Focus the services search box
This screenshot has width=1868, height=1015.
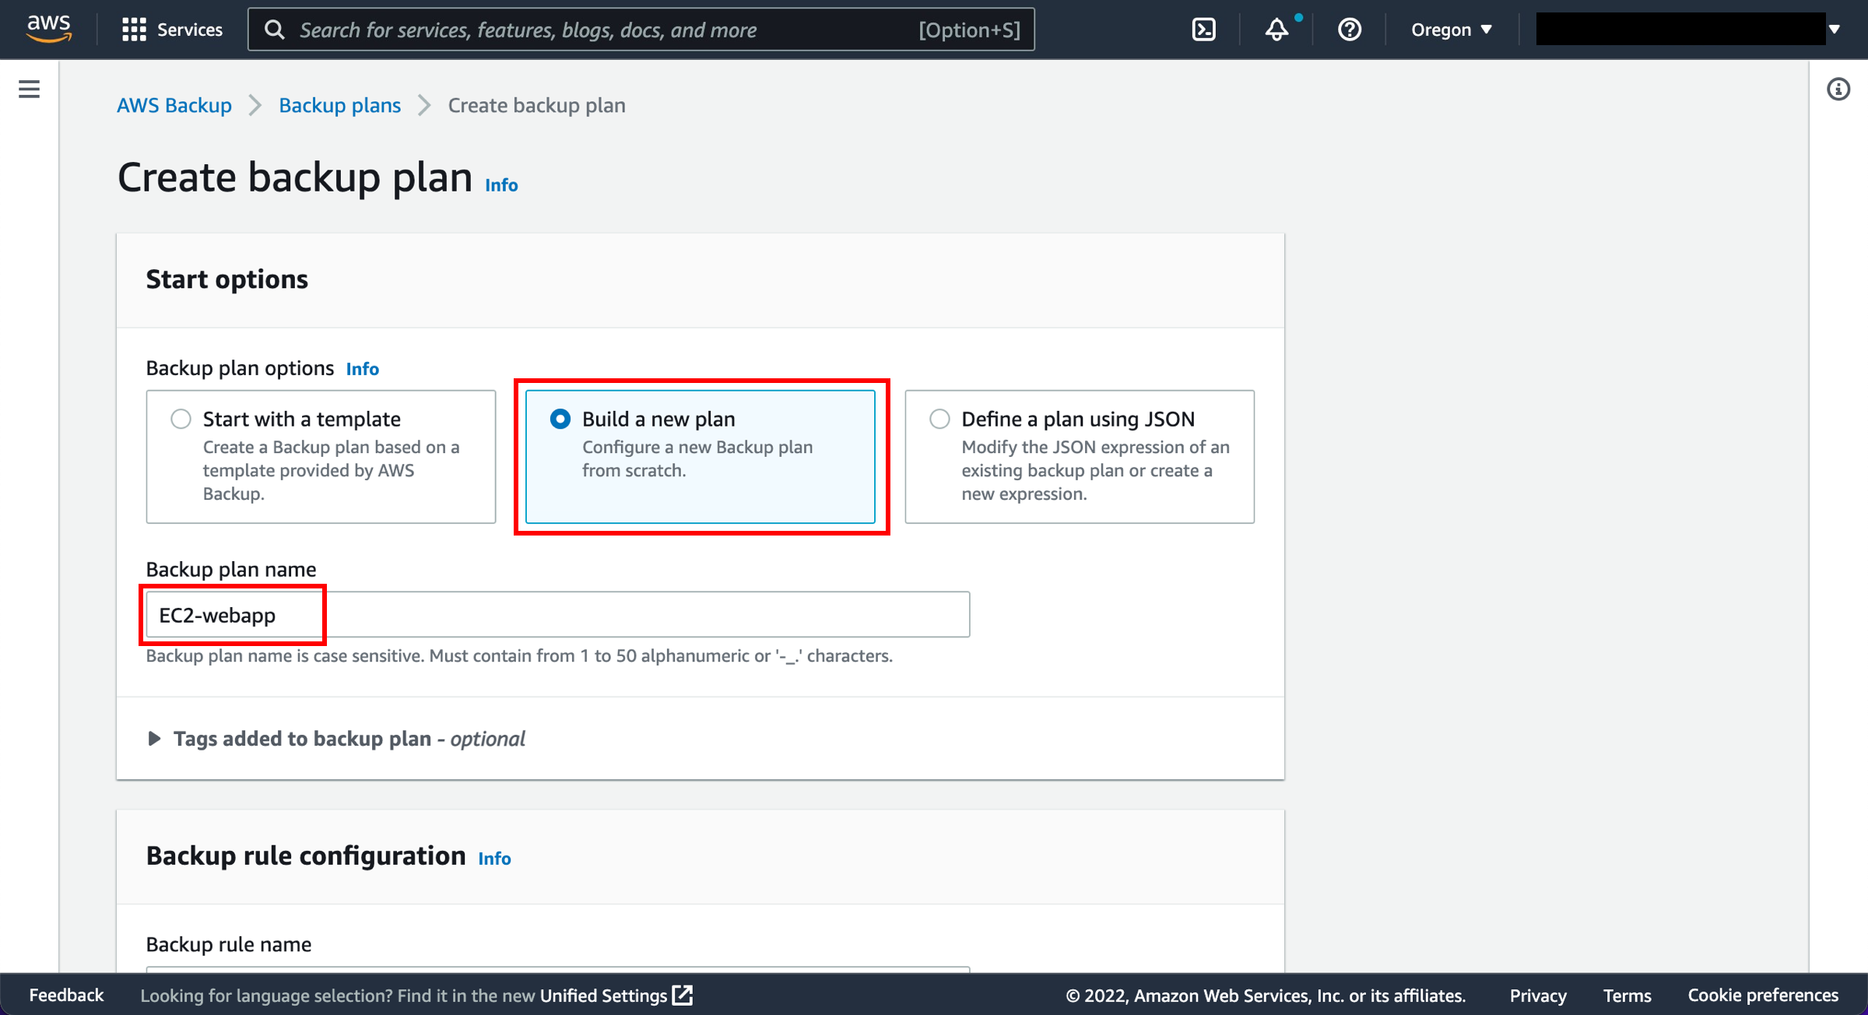click(641, 30)
